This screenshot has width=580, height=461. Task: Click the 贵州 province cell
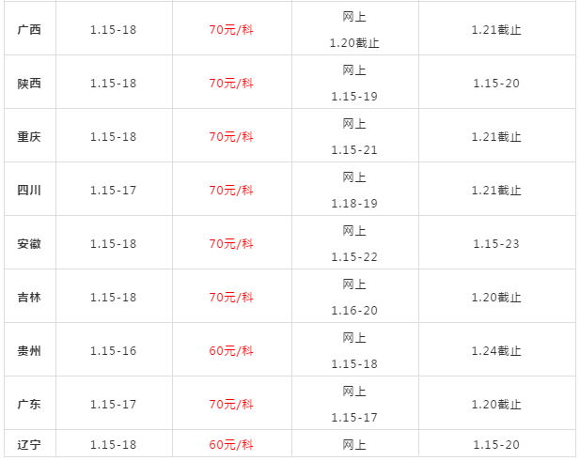point(29,350)
